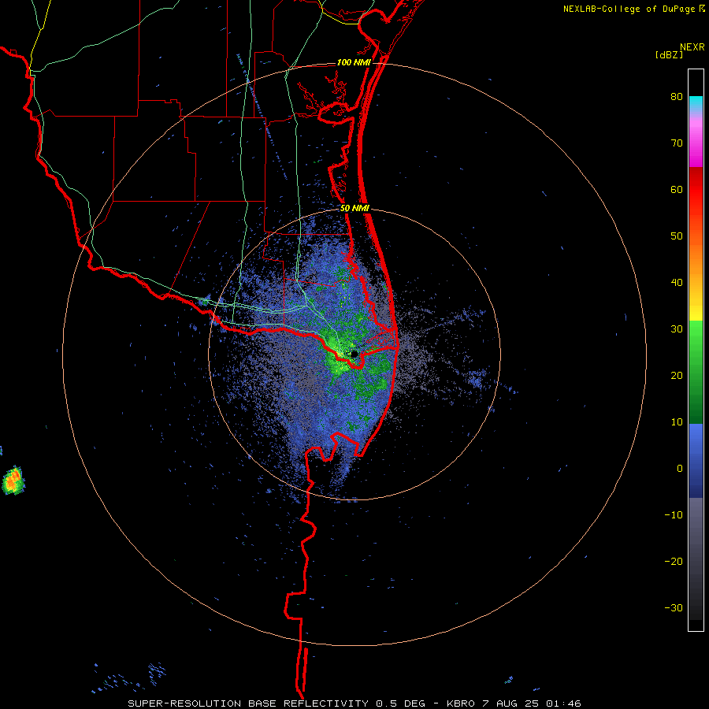This screenshot has height=709, width=709.
Task: Click the isolated storm cell at left edge
Action: tap(13, 481)
